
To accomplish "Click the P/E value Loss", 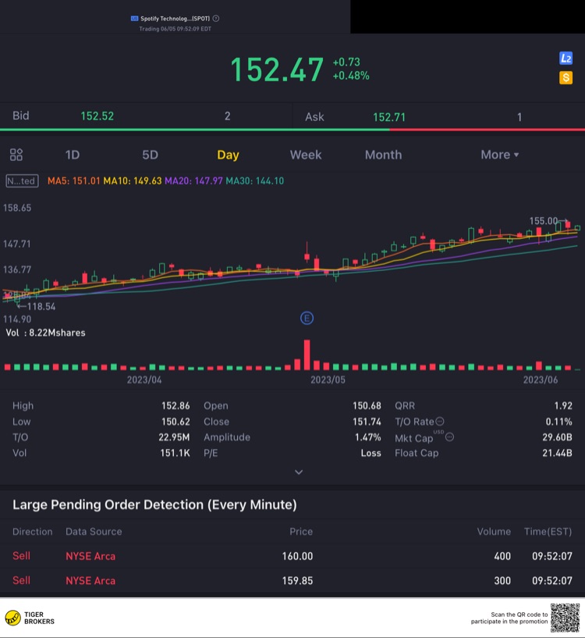I will click(x=370, y=453).
